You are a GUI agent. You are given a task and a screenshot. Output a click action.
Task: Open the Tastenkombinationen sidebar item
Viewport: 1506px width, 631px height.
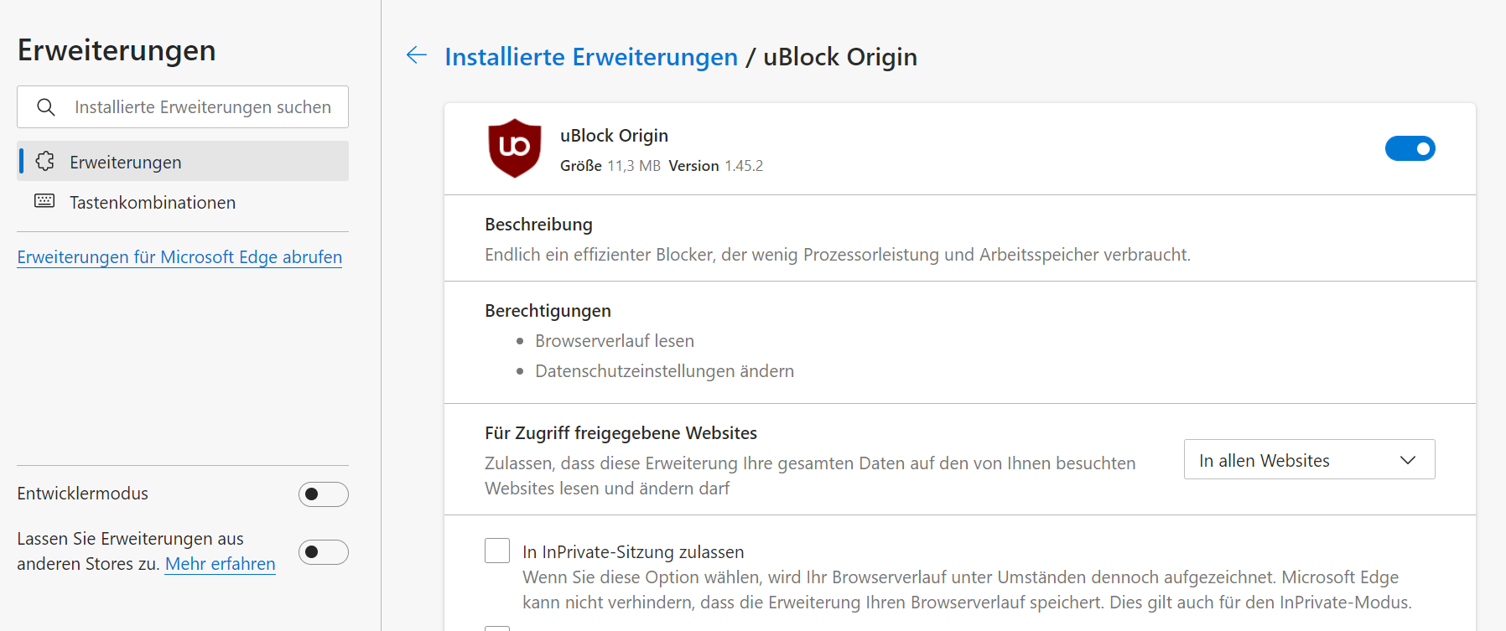(153, 203)
